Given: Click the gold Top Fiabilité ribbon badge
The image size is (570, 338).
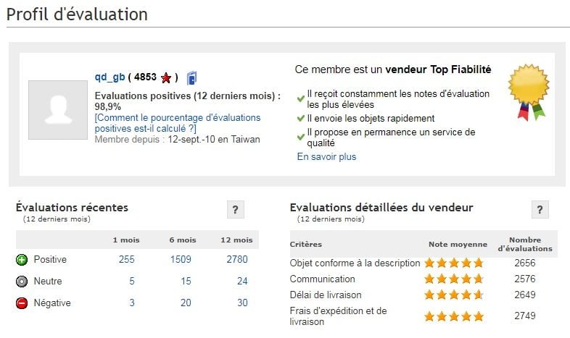Looking at the screenshot, I should point(529,92).
